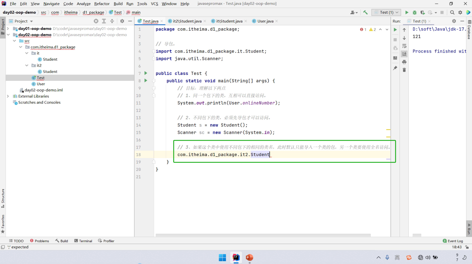Open the Terminal tool window
This screenshot has height=264, width=472.
[x=83, y=241]
